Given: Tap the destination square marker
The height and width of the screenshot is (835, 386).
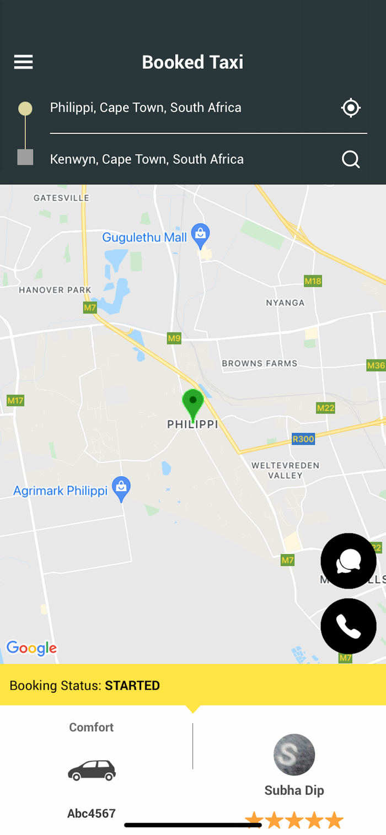Looking at the screenshot, I should (x=25, y=158).
